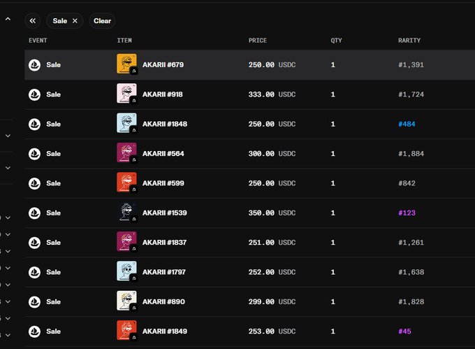Click the QTY column header
Image resolution: width=475 pixels, height=349 pixels.
[x=336, y=41]
